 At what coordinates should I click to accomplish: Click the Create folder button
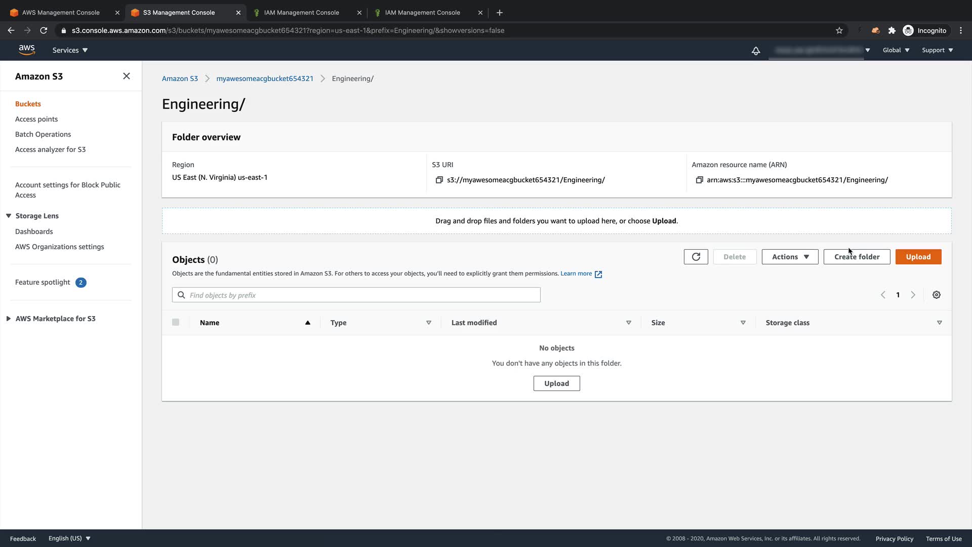coord(857,257)
